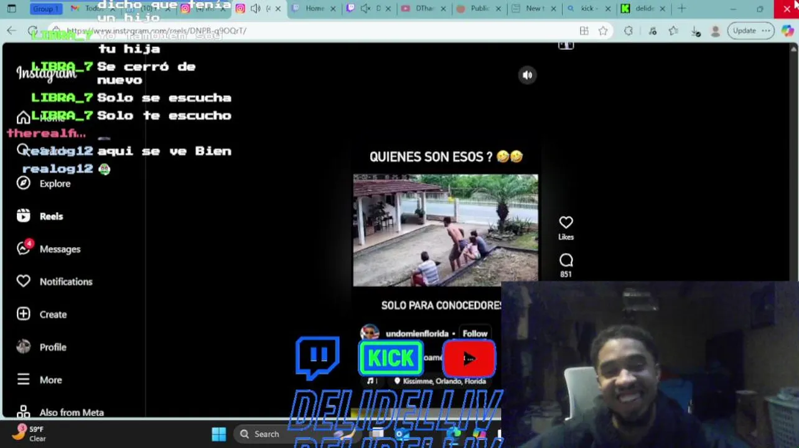Screen dimensions: 799x448
Task: Open Kissimme, Orlando, Florida location tag
Action: 440,381
